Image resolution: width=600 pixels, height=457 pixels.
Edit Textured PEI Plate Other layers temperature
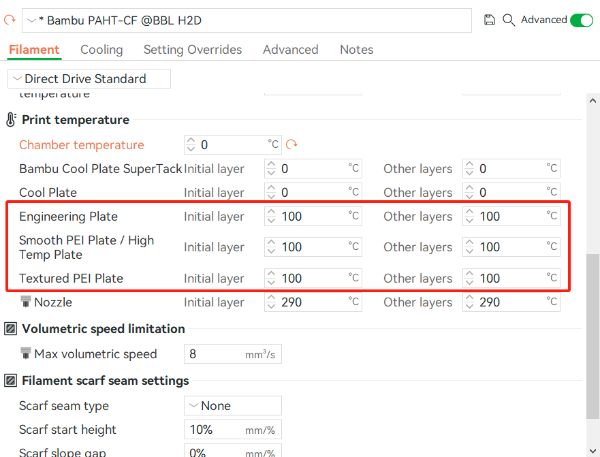point(511,279)
